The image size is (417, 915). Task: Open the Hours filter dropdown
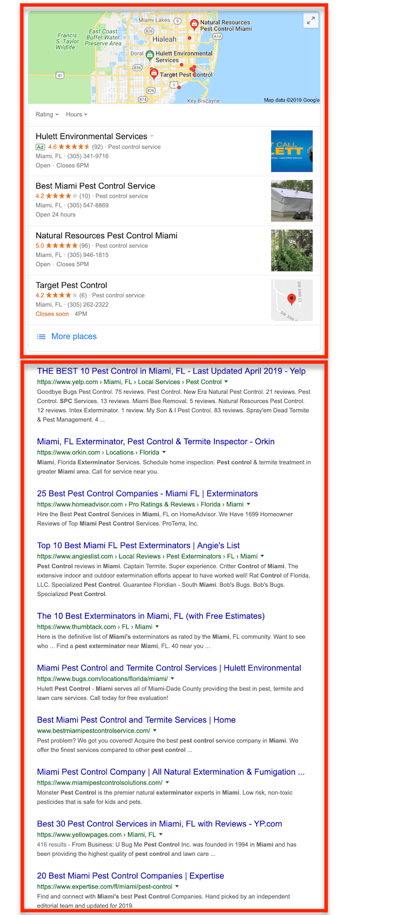76,114
